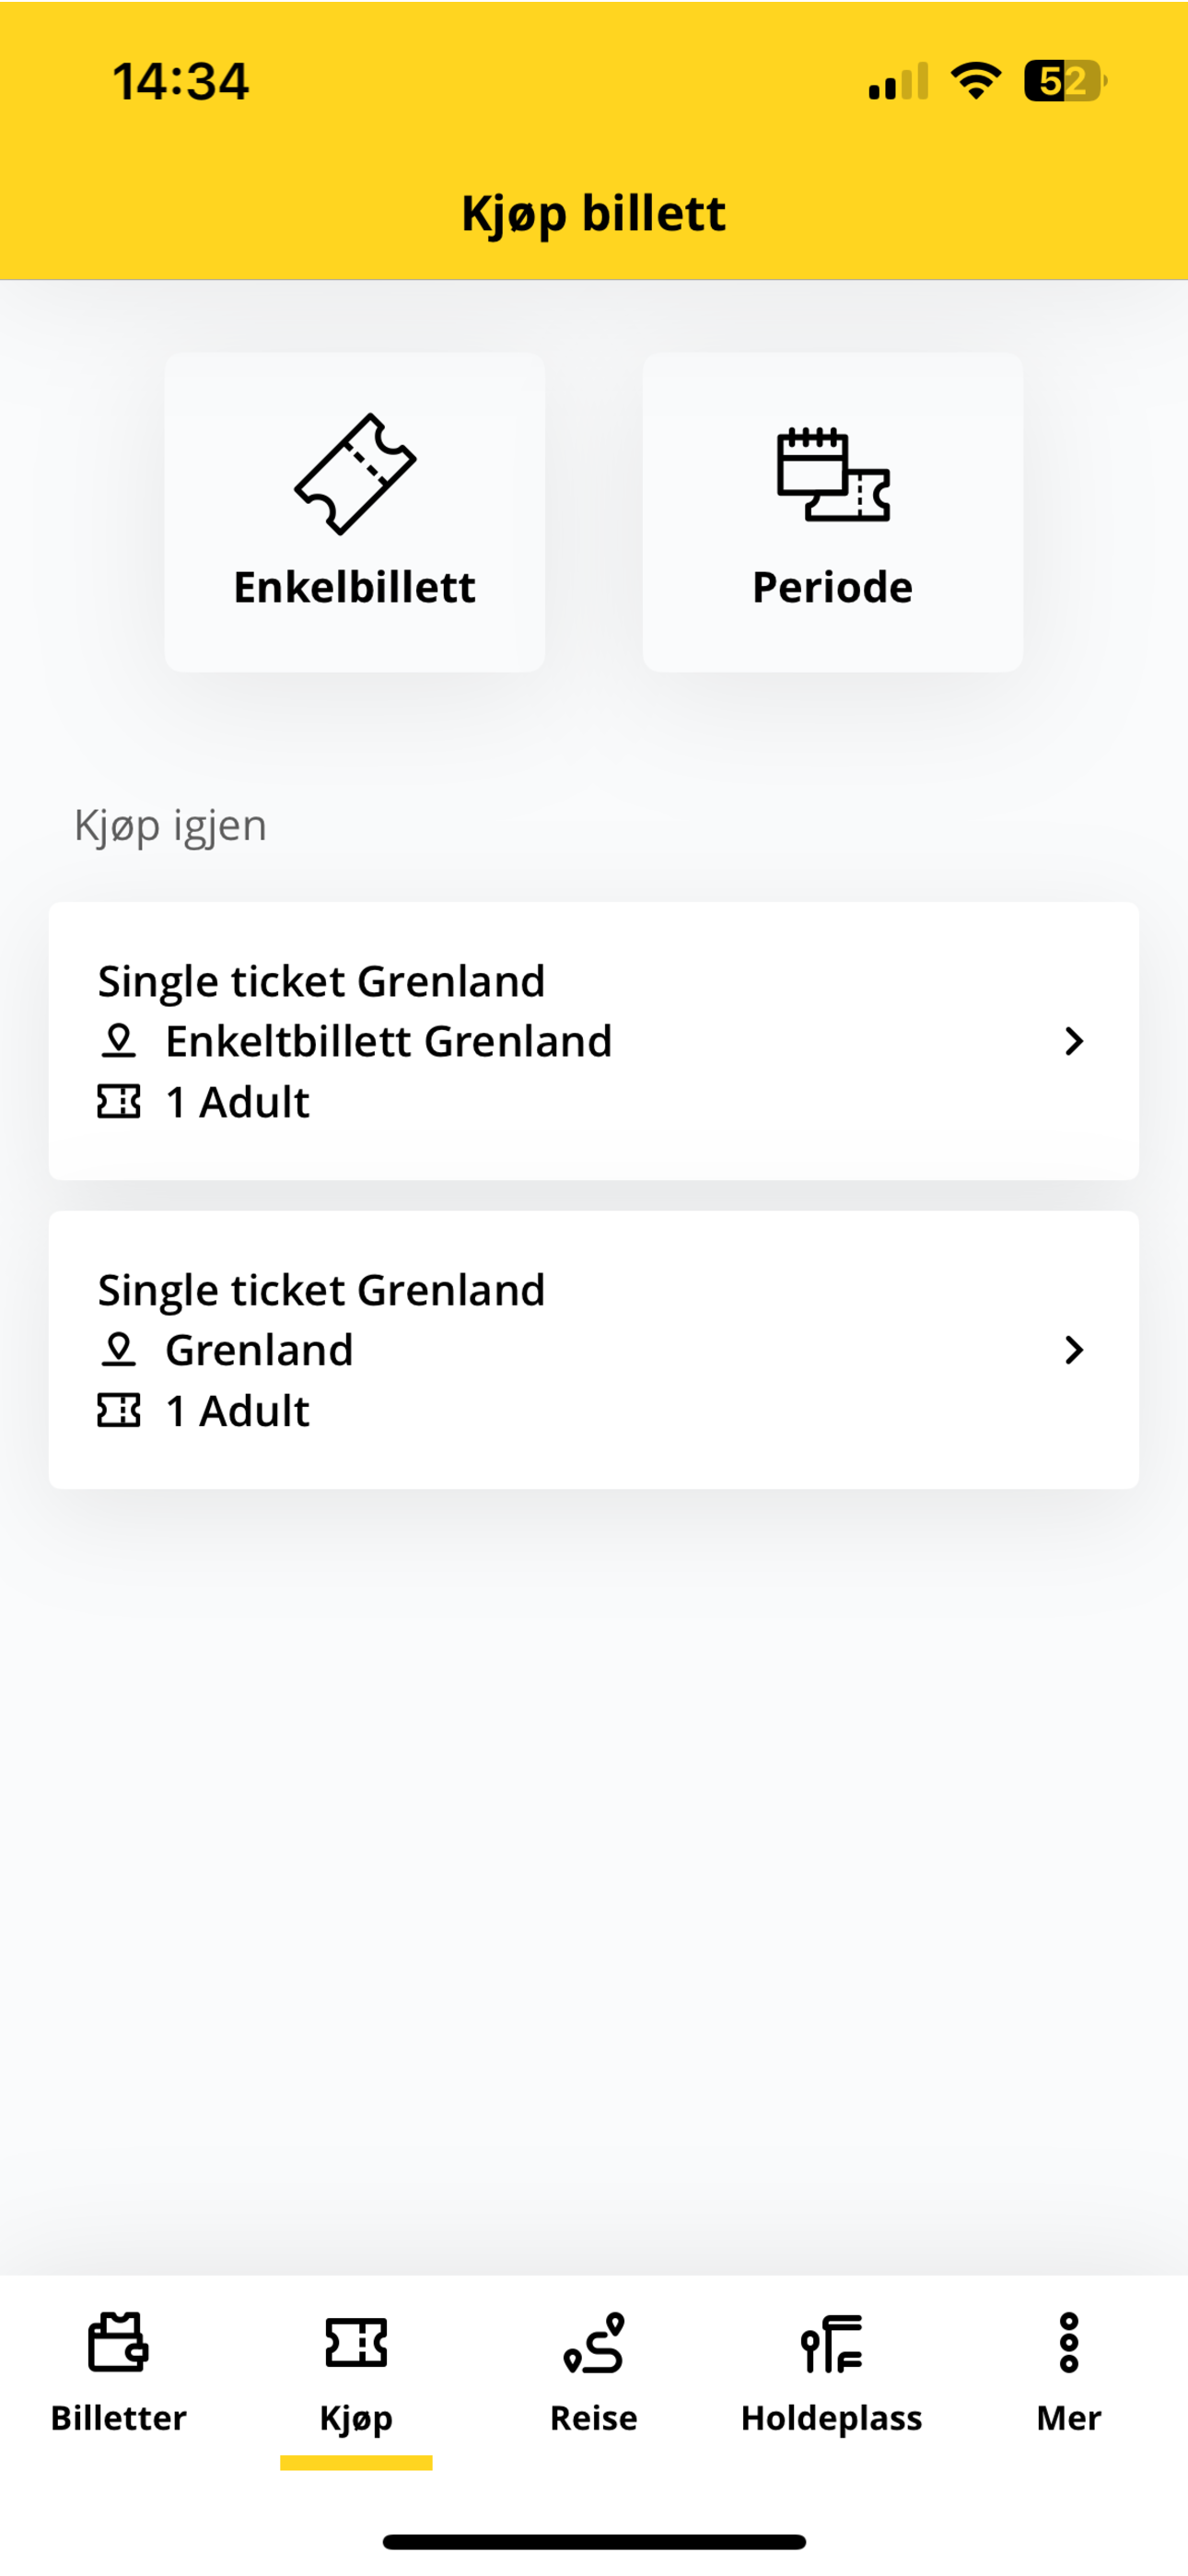Tap location pin beside Grenland zone
The image size is (1188, 2576).
118,1350
